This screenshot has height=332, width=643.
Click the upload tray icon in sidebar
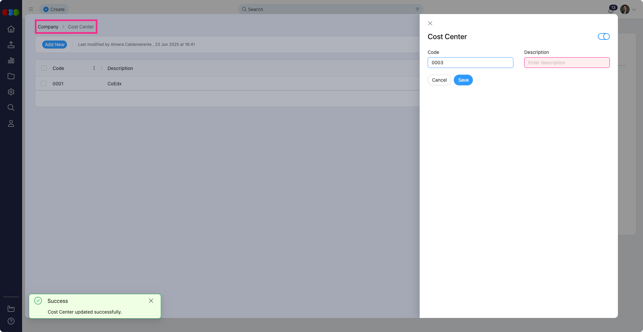pos(11,45)
